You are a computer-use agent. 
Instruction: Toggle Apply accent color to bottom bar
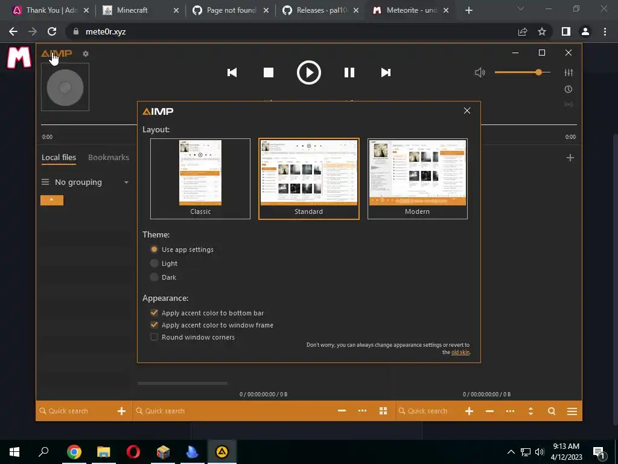coord(207,313)
